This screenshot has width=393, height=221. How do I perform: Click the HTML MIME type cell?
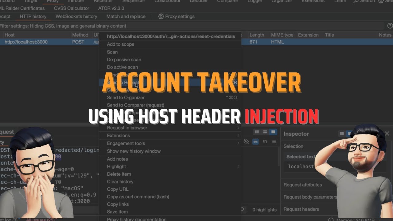click(x=277, y=42)
